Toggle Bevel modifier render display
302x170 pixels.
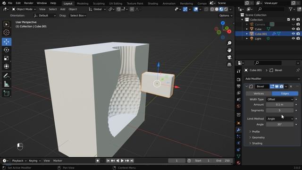point(281,86)
